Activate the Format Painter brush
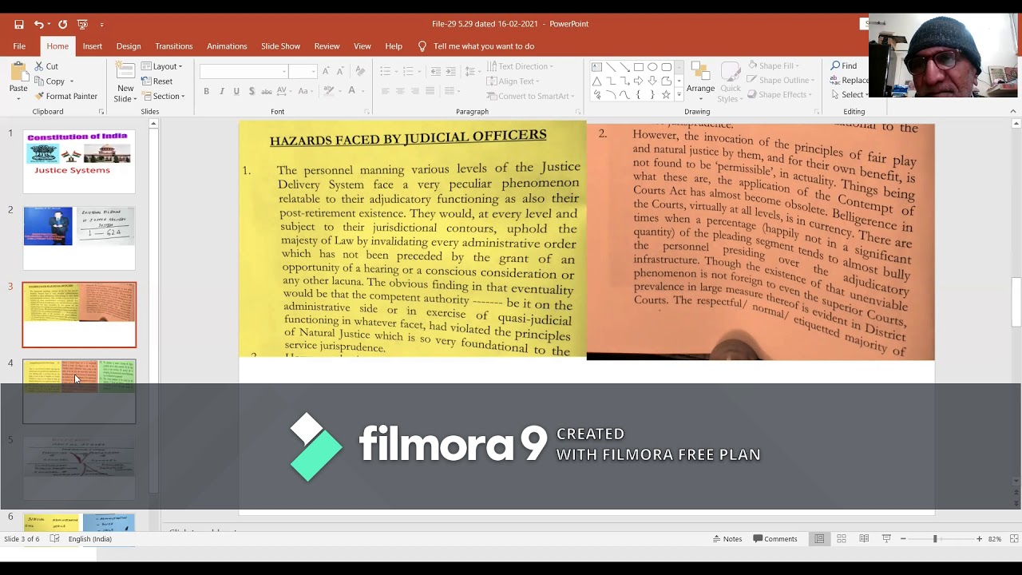The height and width of the screenshot is (575, 1022). (x=66, y=97)
